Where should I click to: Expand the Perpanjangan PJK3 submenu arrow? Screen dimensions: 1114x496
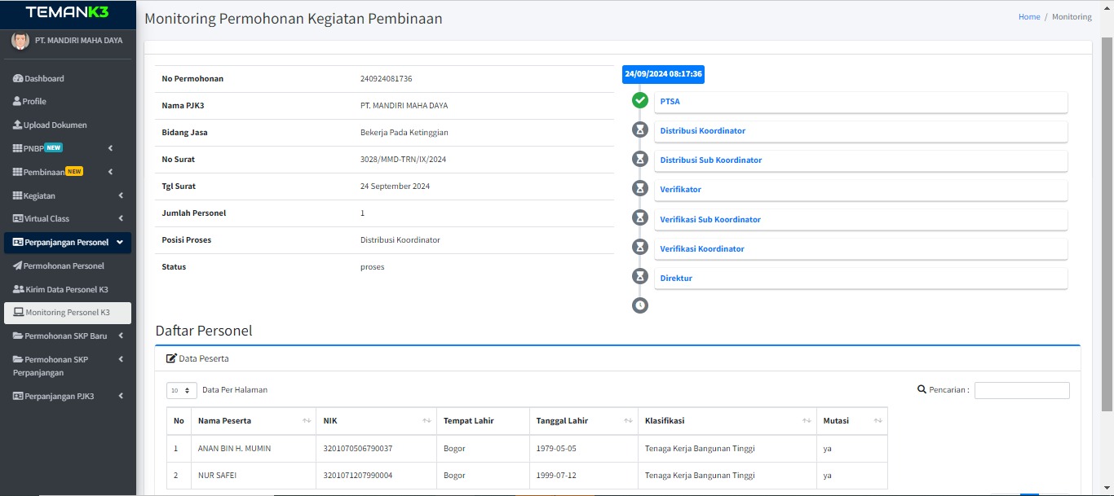pos(121,397)
